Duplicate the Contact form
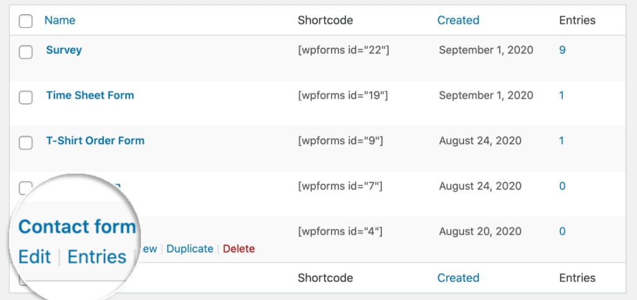This screenshot has height=300, width=637. [190, 249]
